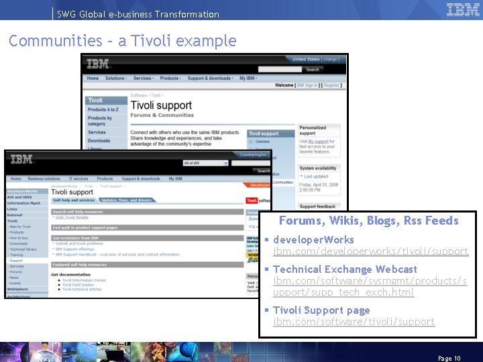Screen dimensions: 483x362
Task: Open the supp_tech_exch.html Technical Exchange URL
Action: pos(370,286)
